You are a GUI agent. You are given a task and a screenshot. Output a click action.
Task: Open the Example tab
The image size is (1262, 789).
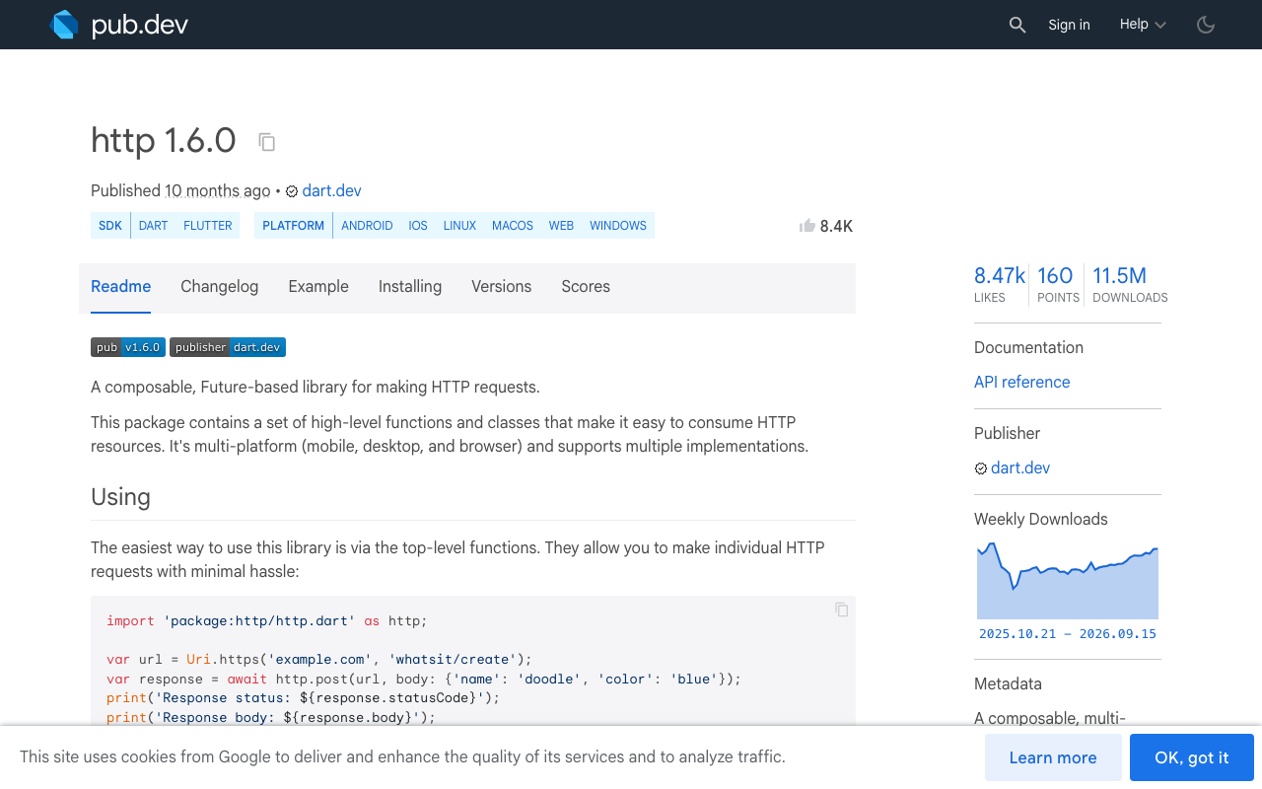pyautogui.click(x=318, y=287)
